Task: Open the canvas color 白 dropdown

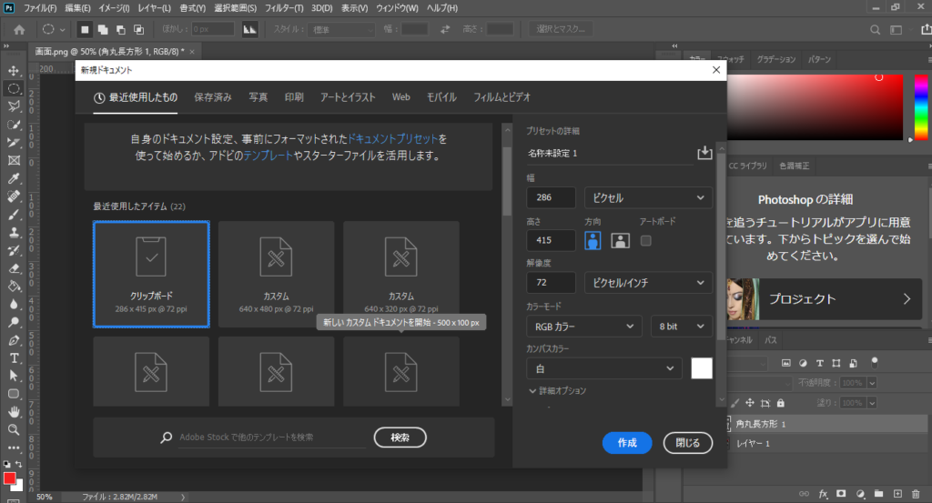Action: point(604,368)
